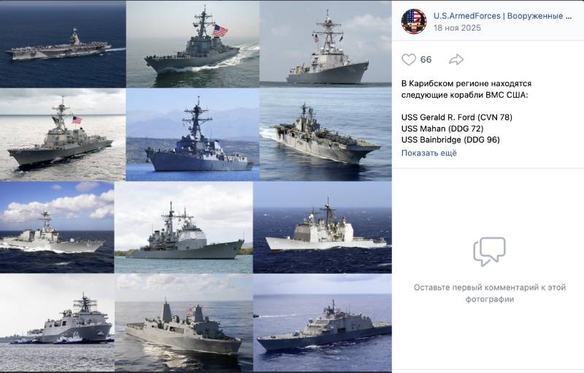Expand post text with Показать ещё
The image size is (584, 373).
pyautogui.click(x=429, y=153)
